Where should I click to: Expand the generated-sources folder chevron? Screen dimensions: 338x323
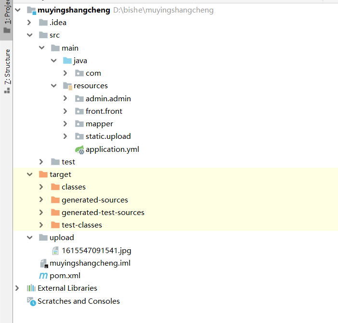pyautogui.click(x=41, y=200)
